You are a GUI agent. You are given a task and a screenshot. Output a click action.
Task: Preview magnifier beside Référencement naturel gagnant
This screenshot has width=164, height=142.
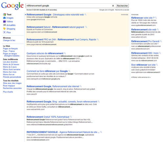pyautogui.click(x=86, y=27)
